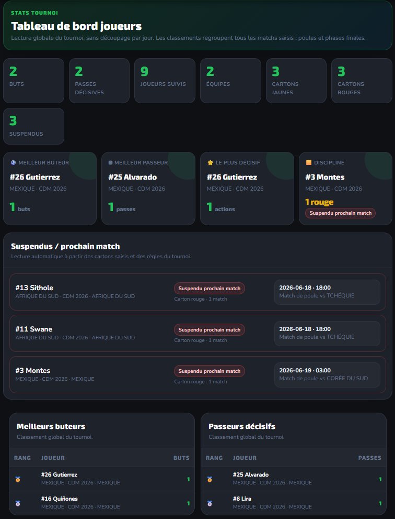
Task: Click the passes value in Alvarado's table row
Action: click(380, 479)
